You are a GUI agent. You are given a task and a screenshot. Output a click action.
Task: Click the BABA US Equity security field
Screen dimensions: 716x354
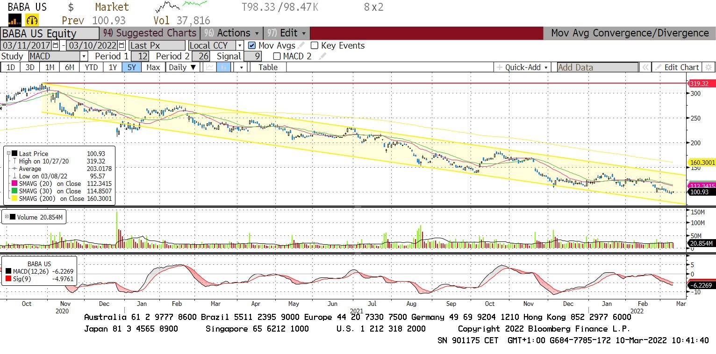coord(50,33)
